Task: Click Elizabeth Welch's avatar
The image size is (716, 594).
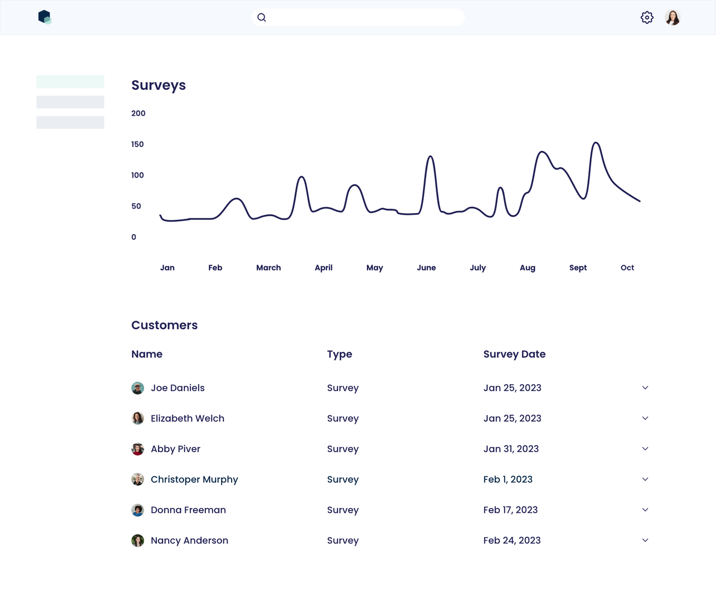Action: tap(138, 418)
